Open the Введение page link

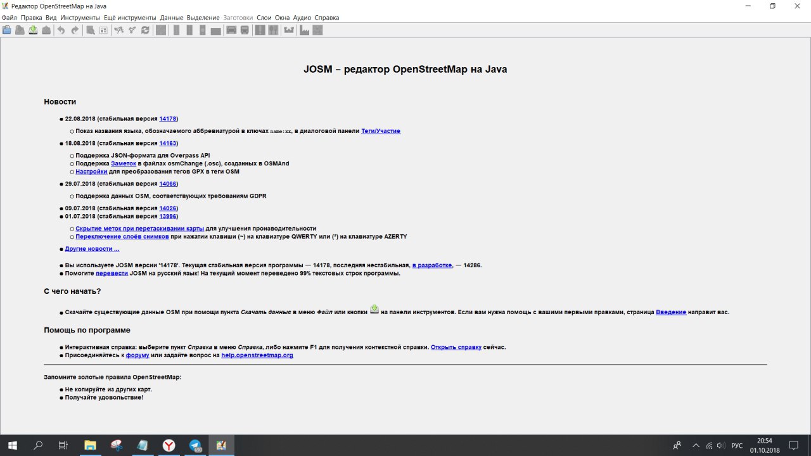671,312
